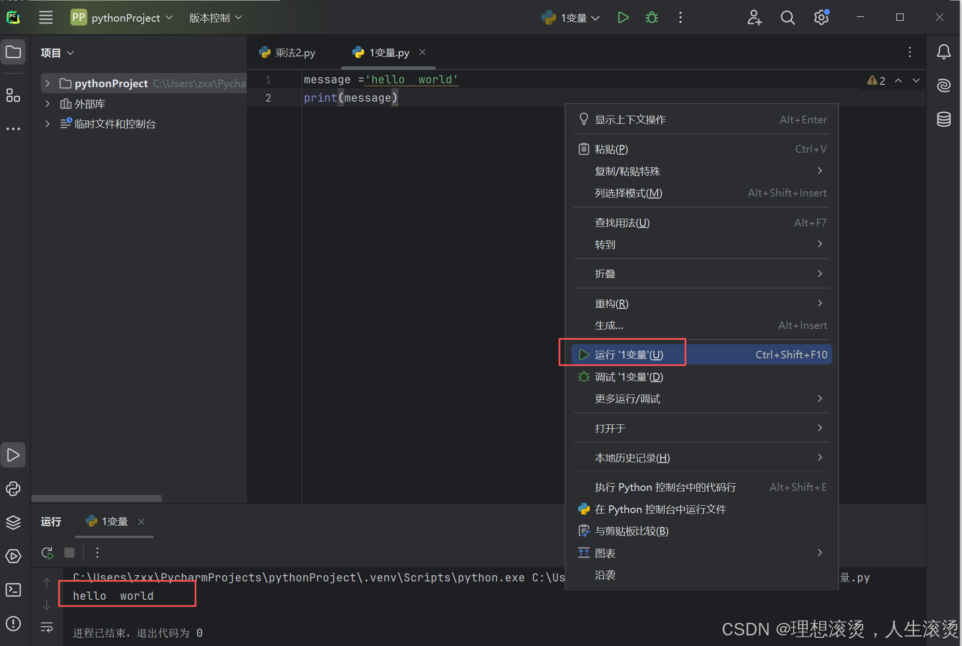Open editor tabs more options menu
Screen dimensions: 962x646
tap(910, 52)
